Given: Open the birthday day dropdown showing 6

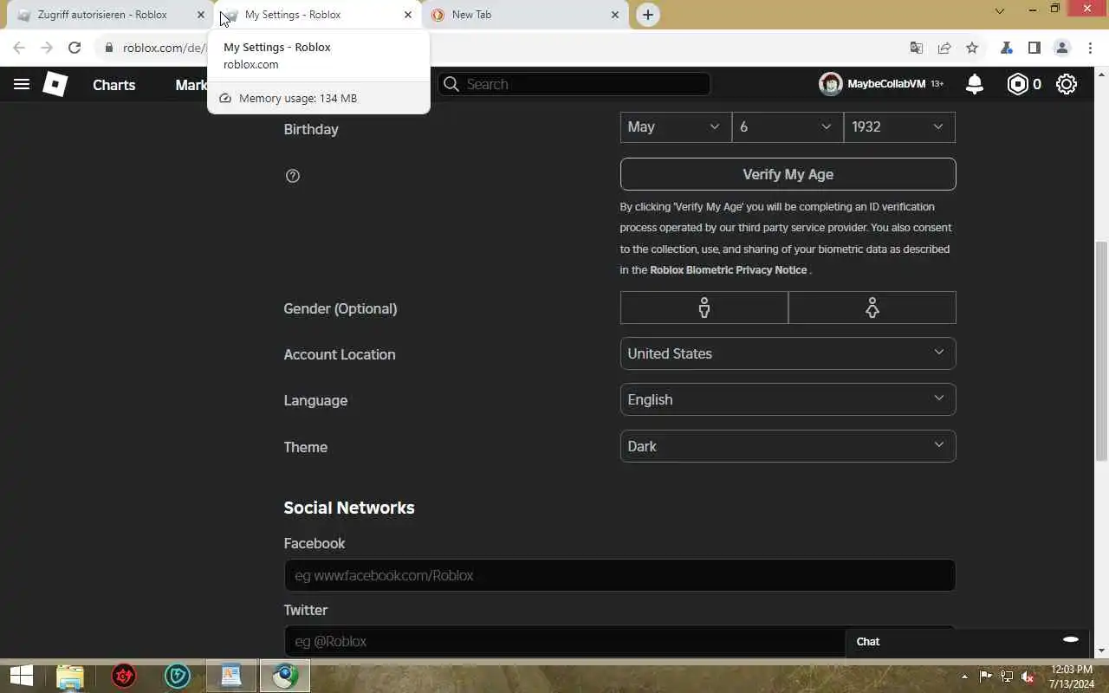Looking at the screenshot, I should (x=788, y=127).
